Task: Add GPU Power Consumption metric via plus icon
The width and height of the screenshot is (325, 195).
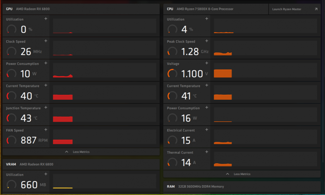Action: coord(45,64)
